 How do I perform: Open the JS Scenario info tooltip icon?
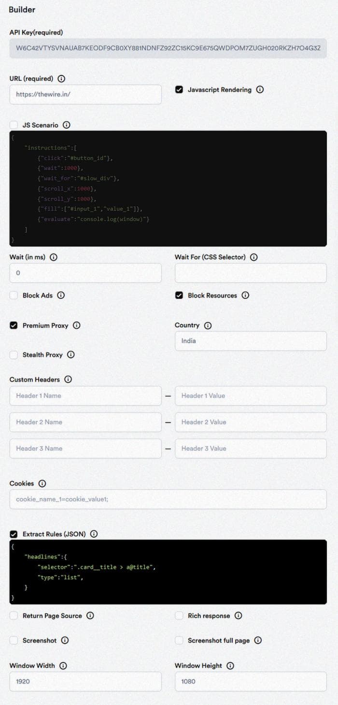click(67, 125)
